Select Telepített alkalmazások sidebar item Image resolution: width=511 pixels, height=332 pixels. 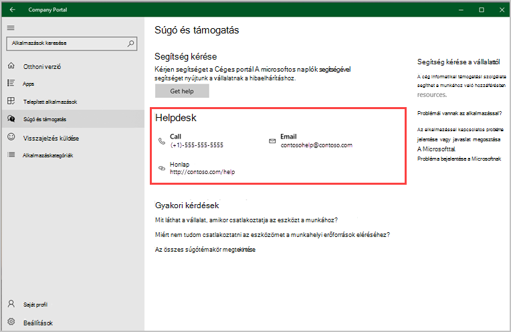click(73, 102)
